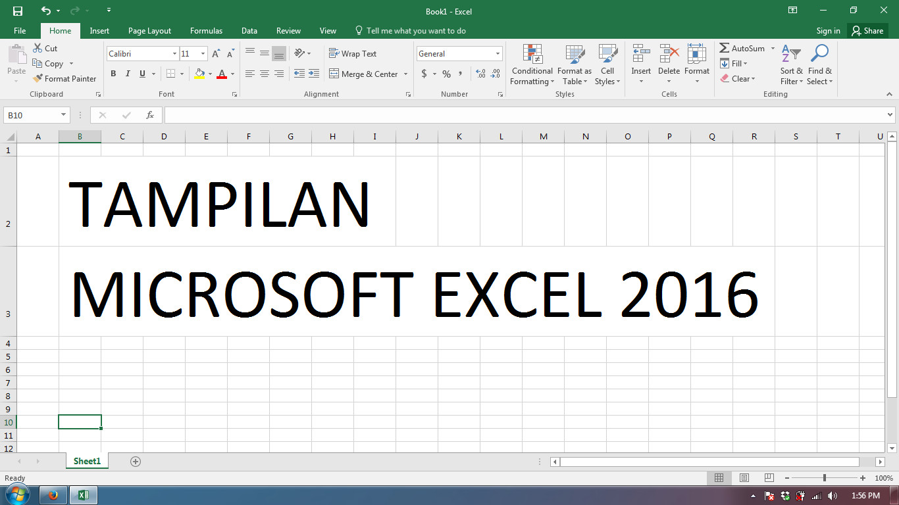Click the Orientation text angle icon
Screen dimensions: 899x505
click(299, 53)
